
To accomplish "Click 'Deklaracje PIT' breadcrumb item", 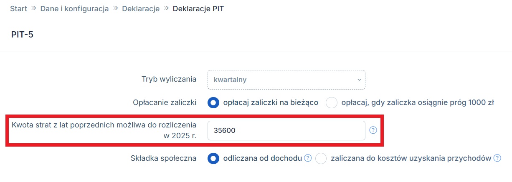I will pos(198,8).
